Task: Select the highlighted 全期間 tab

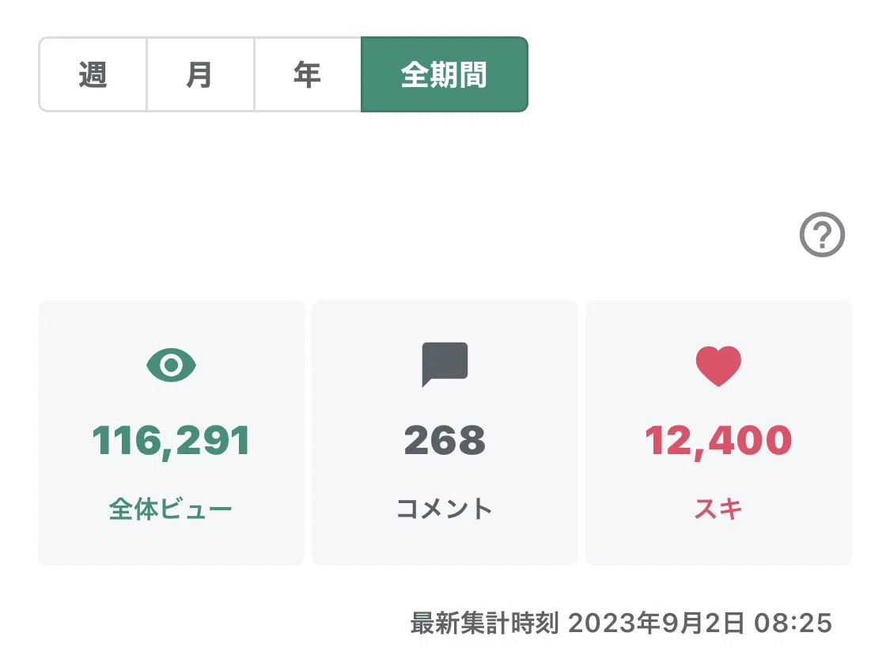Action: pos(445,74)
